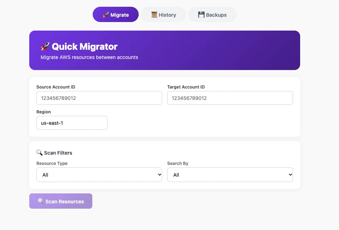This screenshot has width=339, height=230.
Task: Click the Target Account ID label
Action: 186,87
